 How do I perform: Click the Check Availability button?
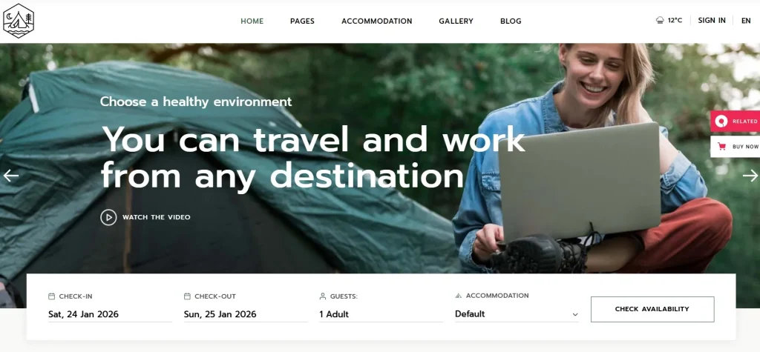[x=652, y=310]
